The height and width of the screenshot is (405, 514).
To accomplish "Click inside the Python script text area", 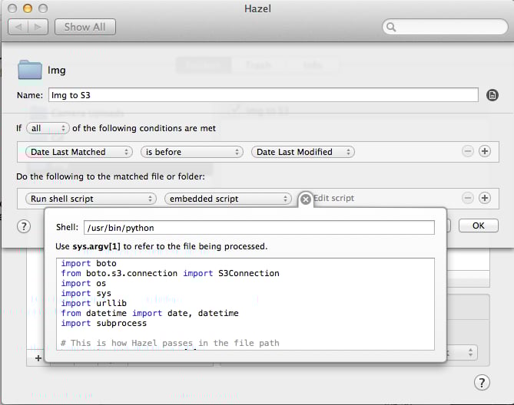I will pos(245,304).
